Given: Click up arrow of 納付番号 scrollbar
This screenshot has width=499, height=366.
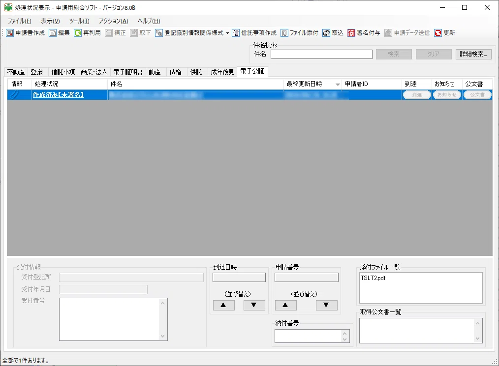Looking at the screenshot, I should click(x=345, y=333).
